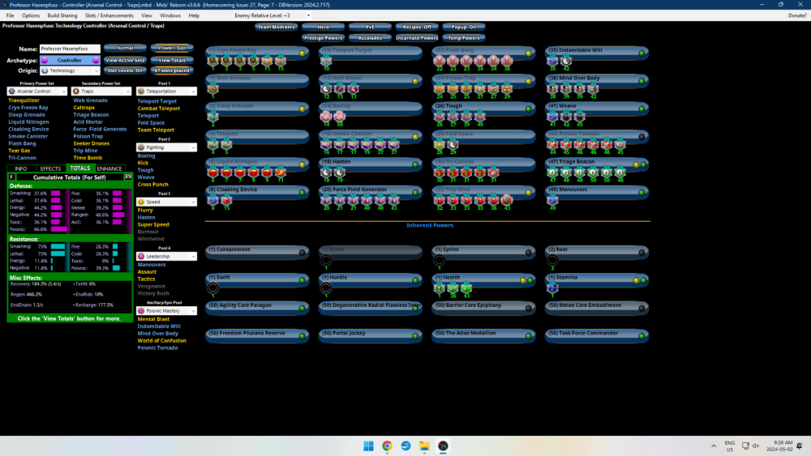Click the character Name input field
Screen dimensions: 811x456
click(x=70, y=49)
